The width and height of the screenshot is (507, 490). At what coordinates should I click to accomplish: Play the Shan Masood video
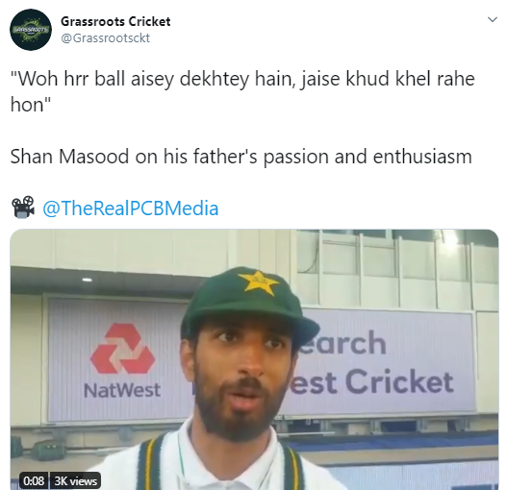point(254,359)
